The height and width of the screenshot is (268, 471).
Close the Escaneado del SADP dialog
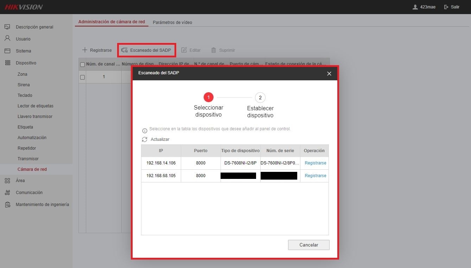coord(329,74)
